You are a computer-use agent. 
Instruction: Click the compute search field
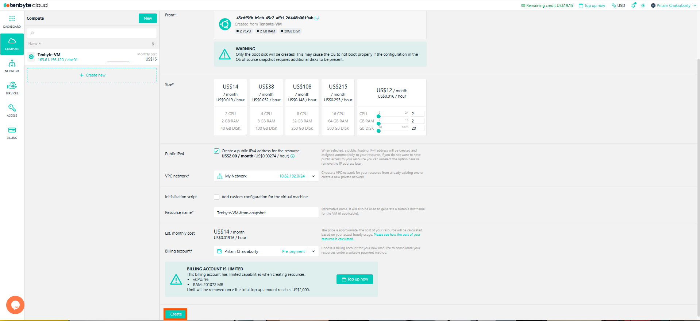[x=92, y=33]
